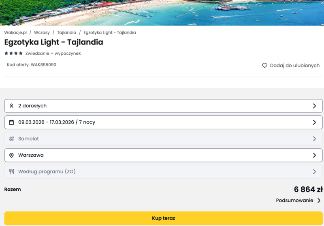Go to Wakacje.pl breadcrumb home
The image size is (324, 226).
pyautogui.click(x=15, y=32)
